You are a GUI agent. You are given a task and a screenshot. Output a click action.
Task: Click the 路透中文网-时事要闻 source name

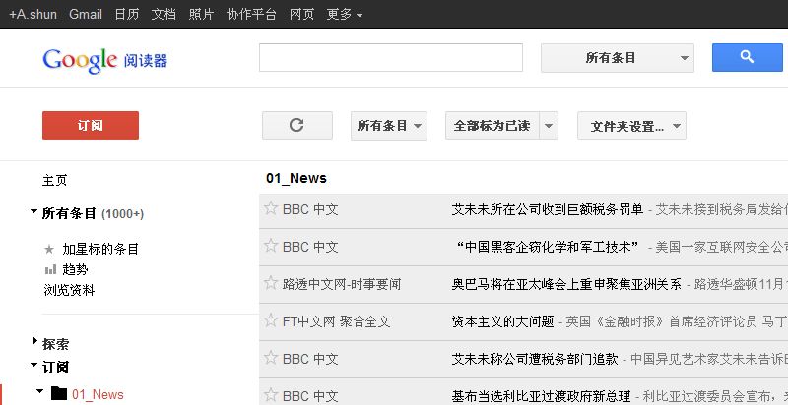342,284
